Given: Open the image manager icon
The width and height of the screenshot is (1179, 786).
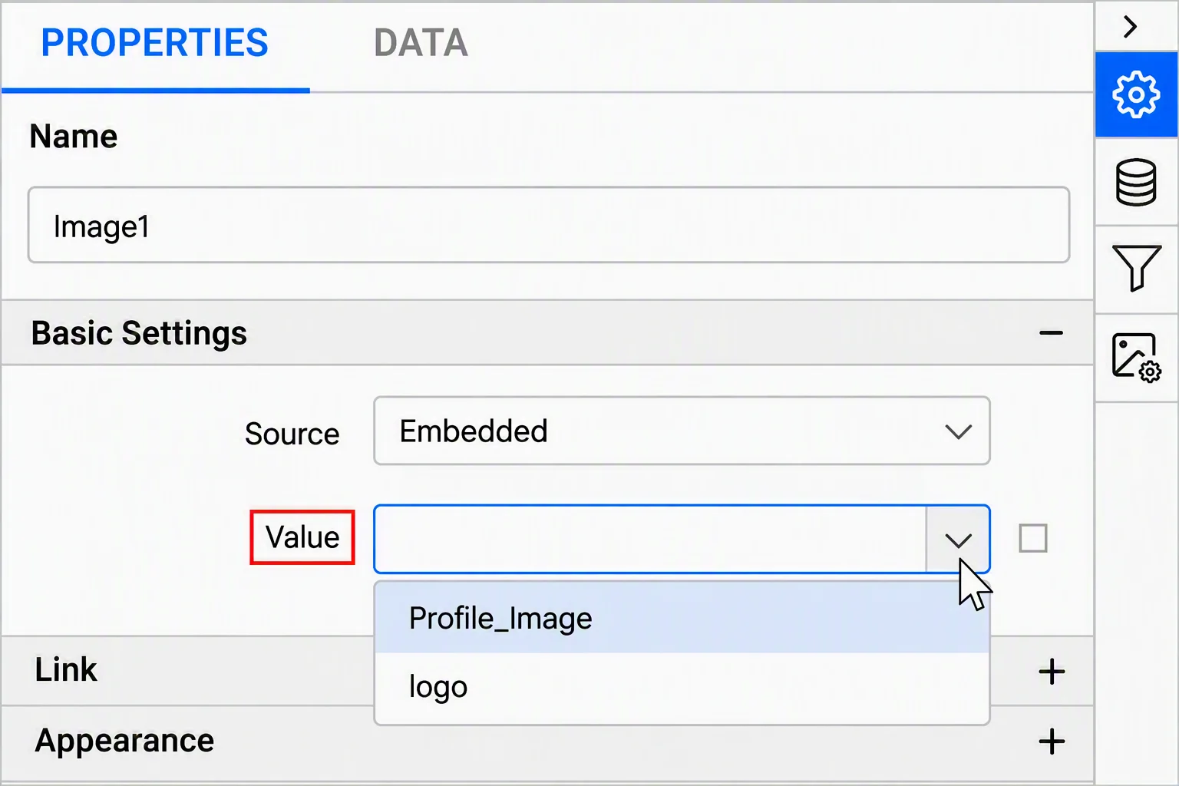Looking at the screenshot, I should pyautogui.click(x=1136, y=358).
